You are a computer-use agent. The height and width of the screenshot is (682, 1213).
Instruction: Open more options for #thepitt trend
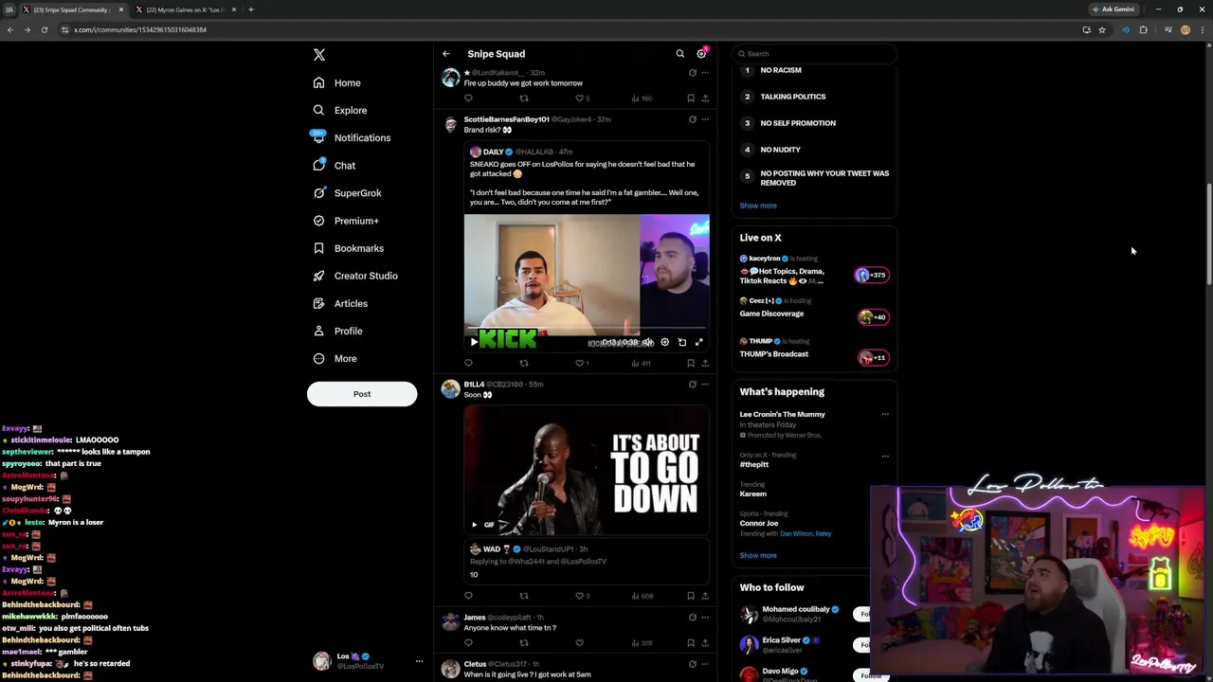coord(885,456)
